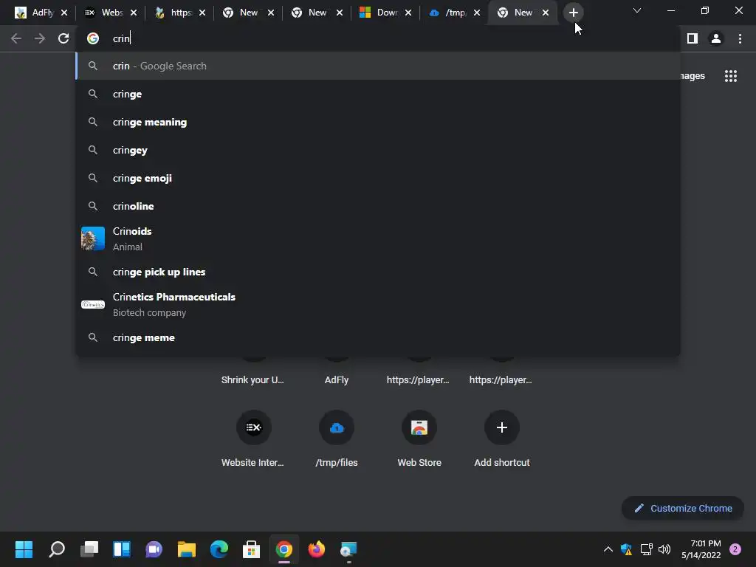Open the Chat app on the taskbar
Viewport: 756px width, 567px height.
[x=154, y=549]
